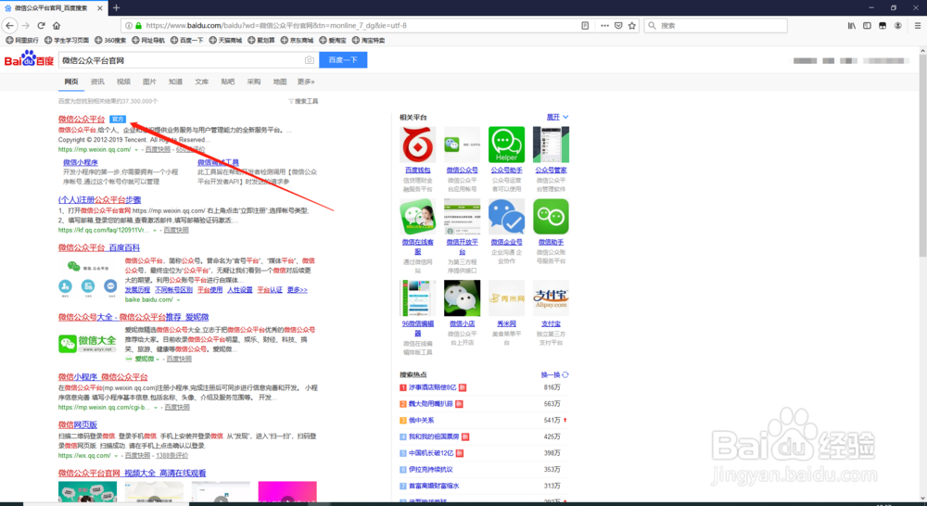This screenshot has height=506, width=927.
Task: Open the 微信助手 green icon
Action: 551,216
